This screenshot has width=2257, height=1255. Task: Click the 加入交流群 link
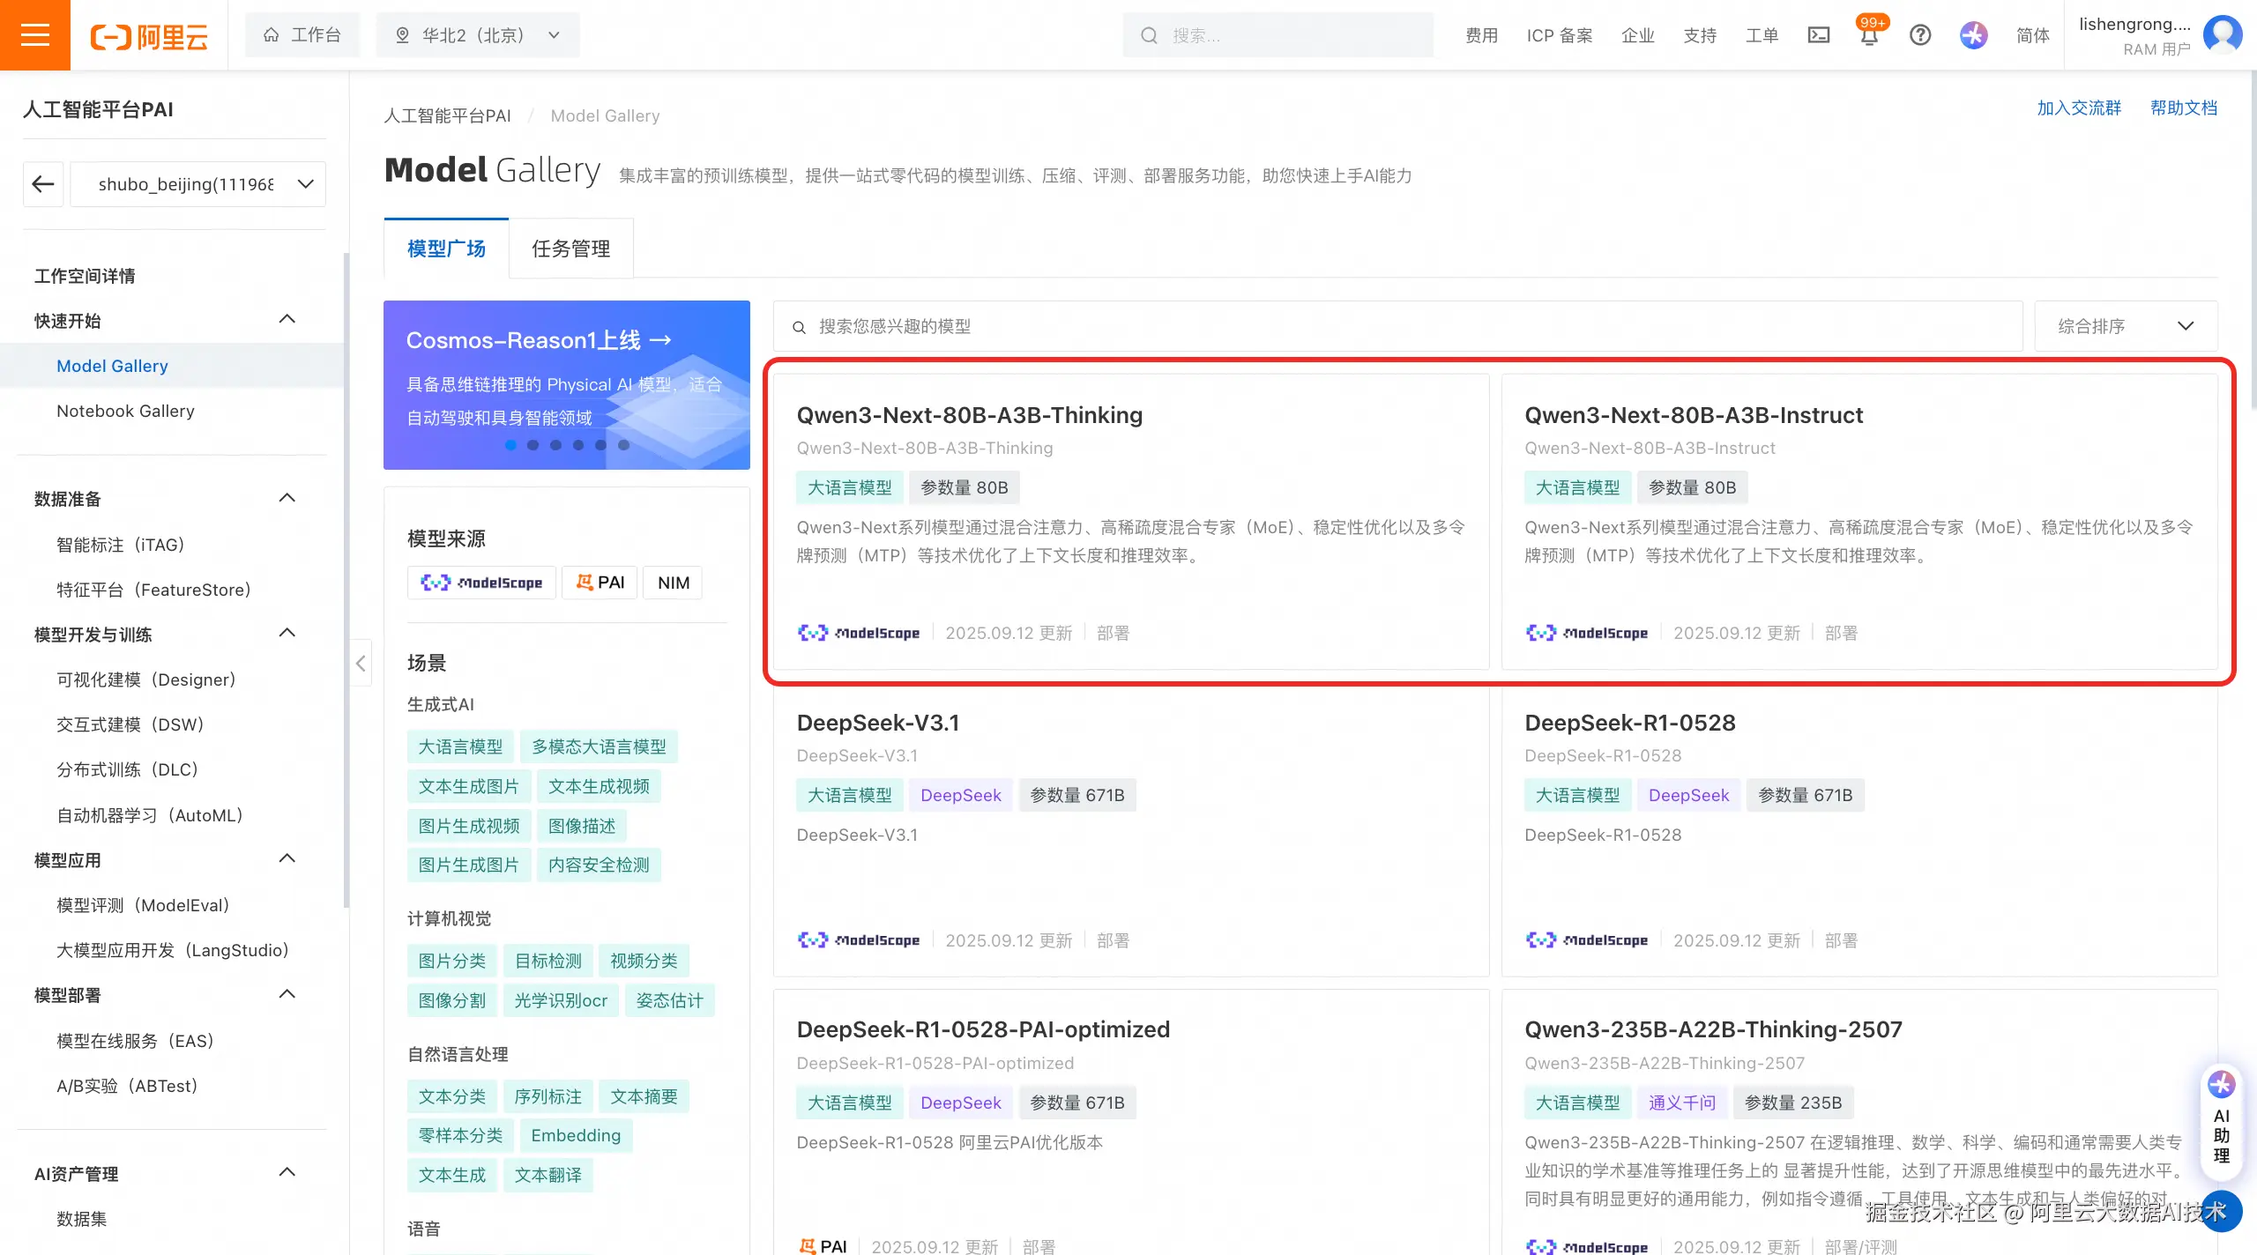pyautogui.click(x=2079, y=108)
